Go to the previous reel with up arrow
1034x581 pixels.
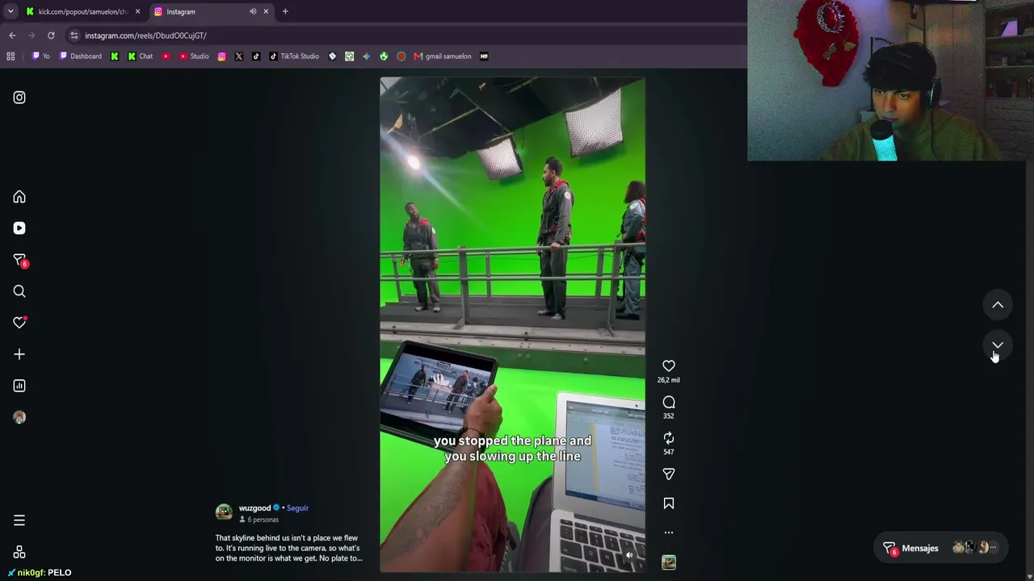[x=998, y=305]
